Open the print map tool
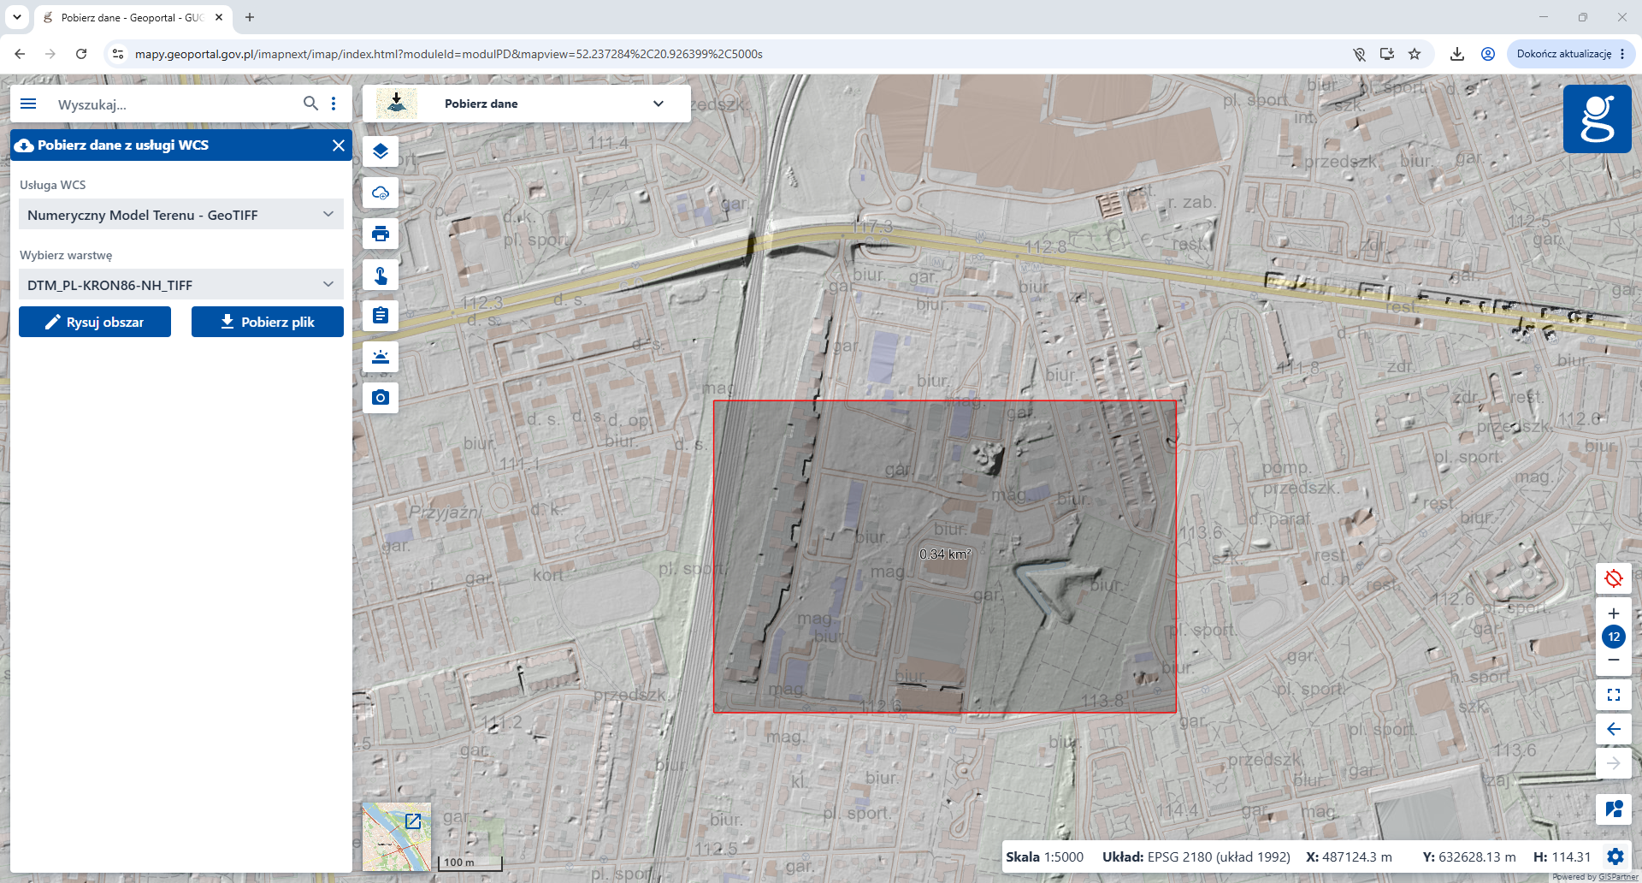Viewport: 1642px width, 883px height. pyautogui.click(x=381, y=234)
